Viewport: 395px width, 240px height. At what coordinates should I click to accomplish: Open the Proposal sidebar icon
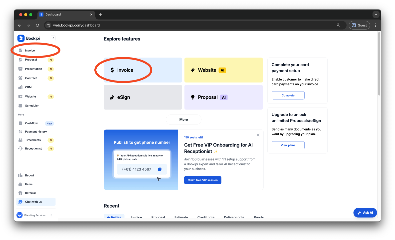coord(20,60)
